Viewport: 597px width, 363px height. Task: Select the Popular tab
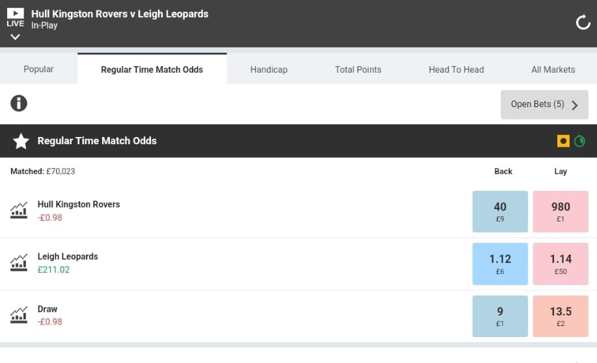click(x=38, y=69)
